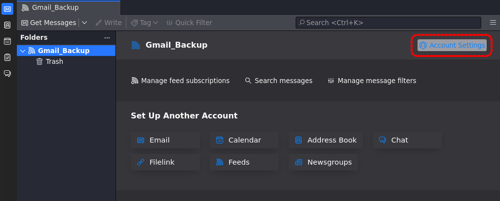Switch to the Gmail_Backup tab

click(x=69, y=7)
